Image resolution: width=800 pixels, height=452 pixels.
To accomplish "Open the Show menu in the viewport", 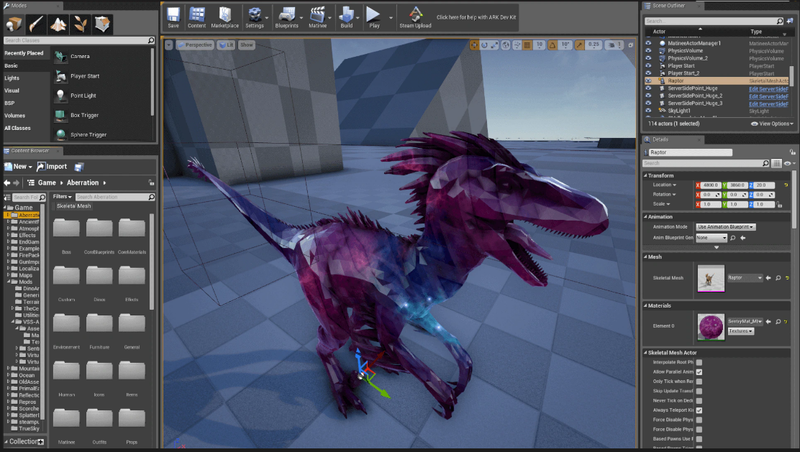I will click(x=247, y=45).
